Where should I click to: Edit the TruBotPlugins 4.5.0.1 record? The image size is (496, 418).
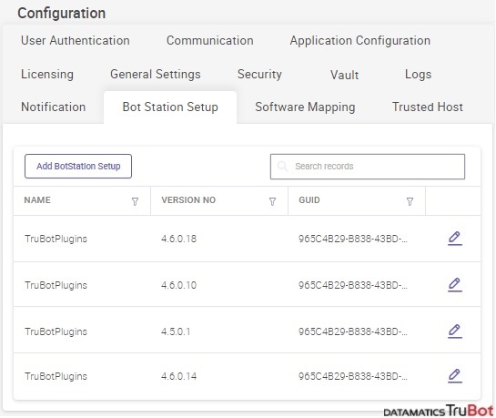[455, 331]
